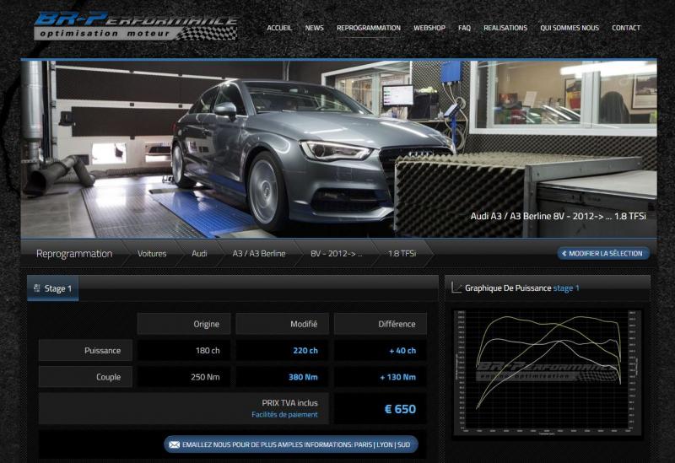Screen dimensions: 675x463
Task: Click the Audi A3 dyno banner photo
Action: tap(339, 149)
